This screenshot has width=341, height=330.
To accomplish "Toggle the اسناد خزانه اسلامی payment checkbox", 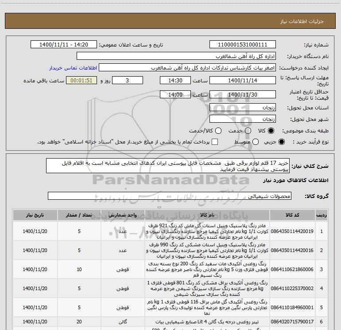I will [x=215, y=142].
